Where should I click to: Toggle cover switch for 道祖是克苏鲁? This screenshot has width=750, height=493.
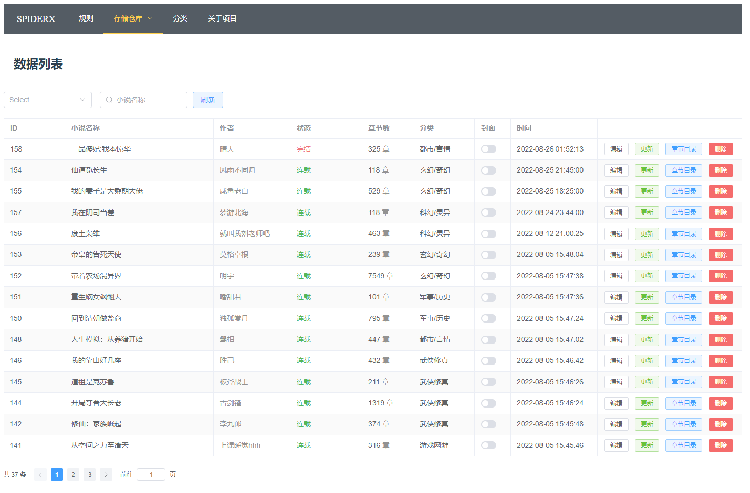pos(489,382)
